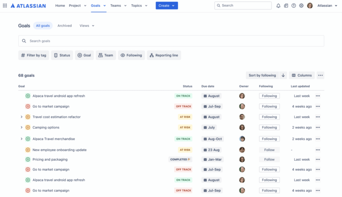The width and height of the screenshot is (342, 197).
Task: Open the Reporting line filter
Action: (164, 56)
